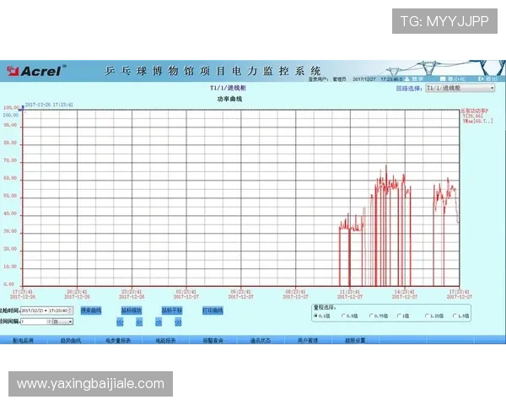Screen dimensions: 506x405
Task: Click the 搜索曲线 search curve button
Action: pyautogui.click(x=90, y=310)
